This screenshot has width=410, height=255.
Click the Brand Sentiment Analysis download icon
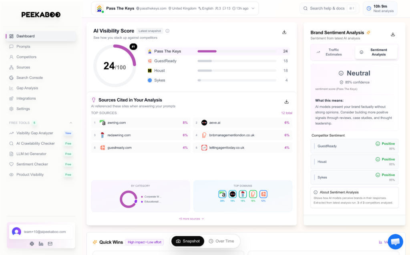click(393, 34)
